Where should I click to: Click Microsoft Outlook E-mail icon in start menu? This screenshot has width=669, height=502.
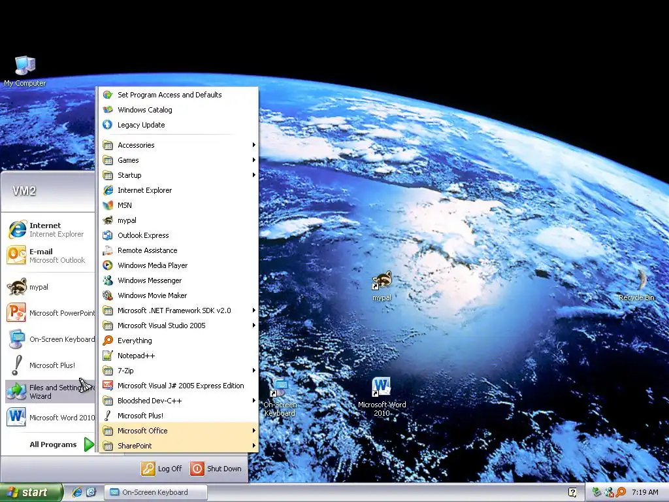(x=16, y=256)
